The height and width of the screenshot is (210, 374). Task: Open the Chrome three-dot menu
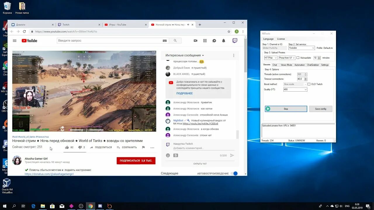tap(243, 32)
